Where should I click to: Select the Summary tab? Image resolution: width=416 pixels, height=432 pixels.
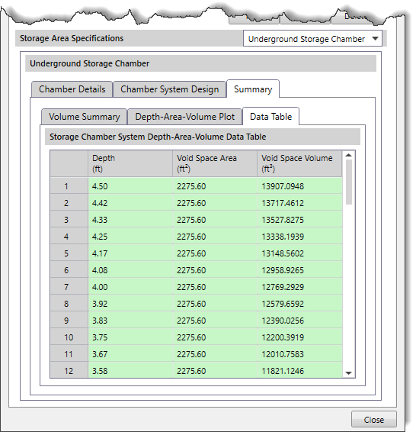253,89
